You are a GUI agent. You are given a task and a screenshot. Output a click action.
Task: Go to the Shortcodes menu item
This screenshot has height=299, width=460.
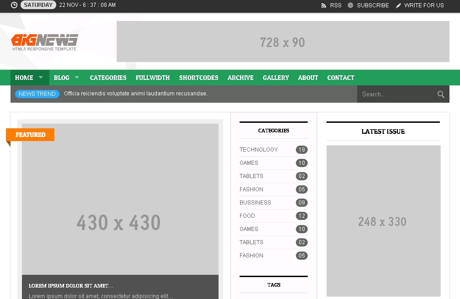pyautogui.click(x=198, y=78)
